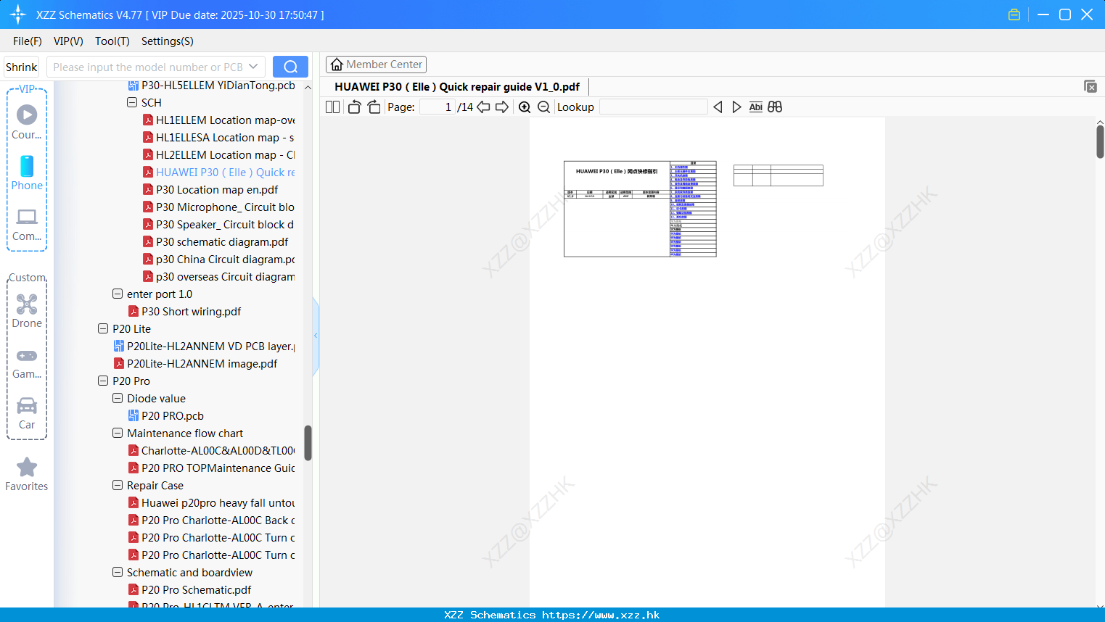Click the tree panel scroll-up arrow
Viewport: 1105px width, 622px height.
click(x=308, y=87)
